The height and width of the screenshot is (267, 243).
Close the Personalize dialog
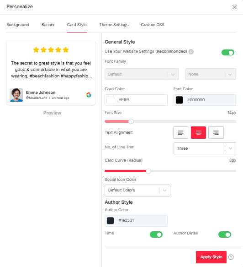[234, 7]
